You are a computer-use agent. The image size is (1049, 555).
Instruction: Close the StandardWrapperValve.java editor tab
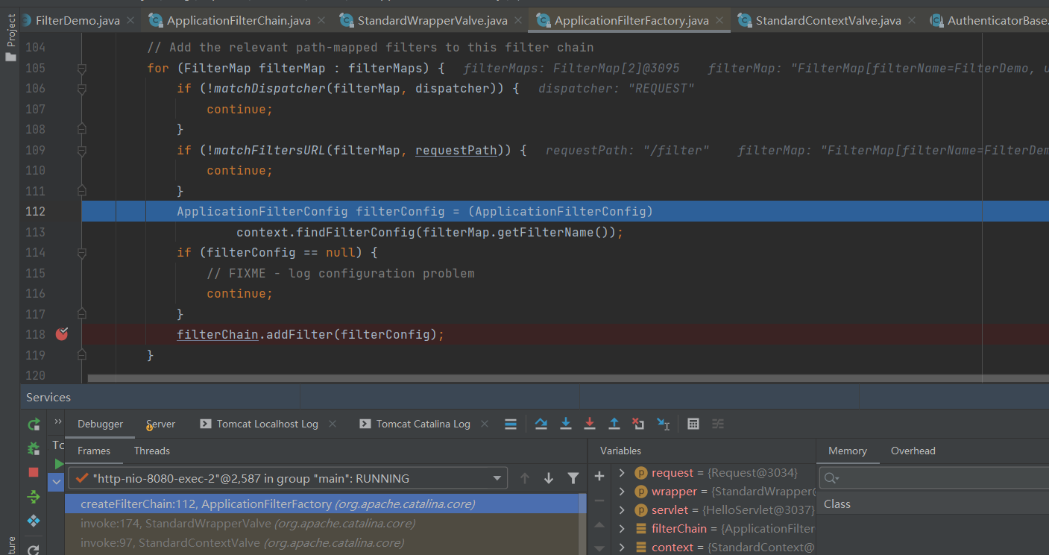point(518,20)
